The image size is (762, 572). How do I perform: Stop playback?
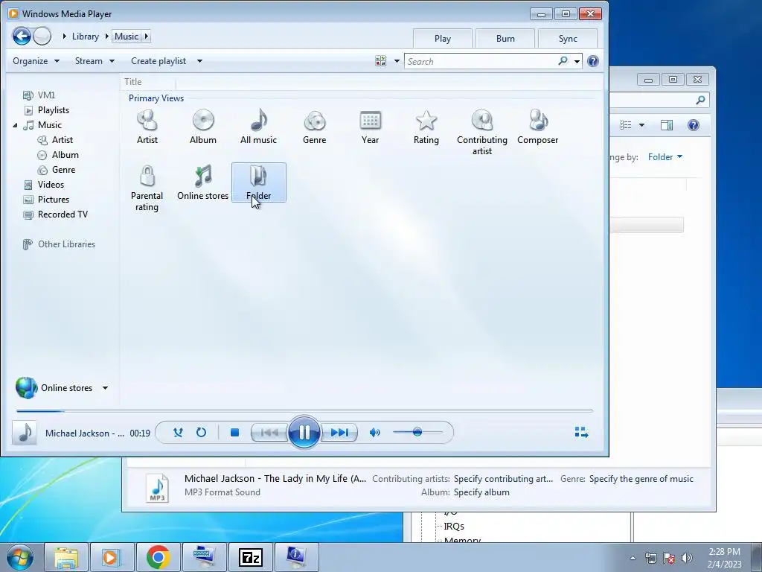pyautogui.click(x=234, y=433)
